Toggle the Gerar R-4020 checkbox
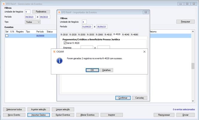 (65, 43)
